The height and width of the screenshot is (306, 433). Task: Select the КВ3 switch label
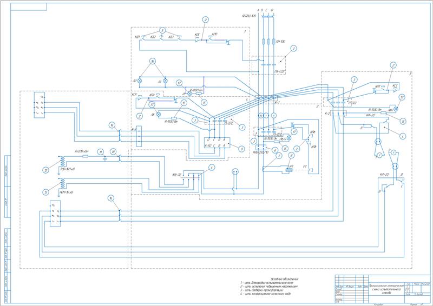pyautogui.click(x=171, y=37)
